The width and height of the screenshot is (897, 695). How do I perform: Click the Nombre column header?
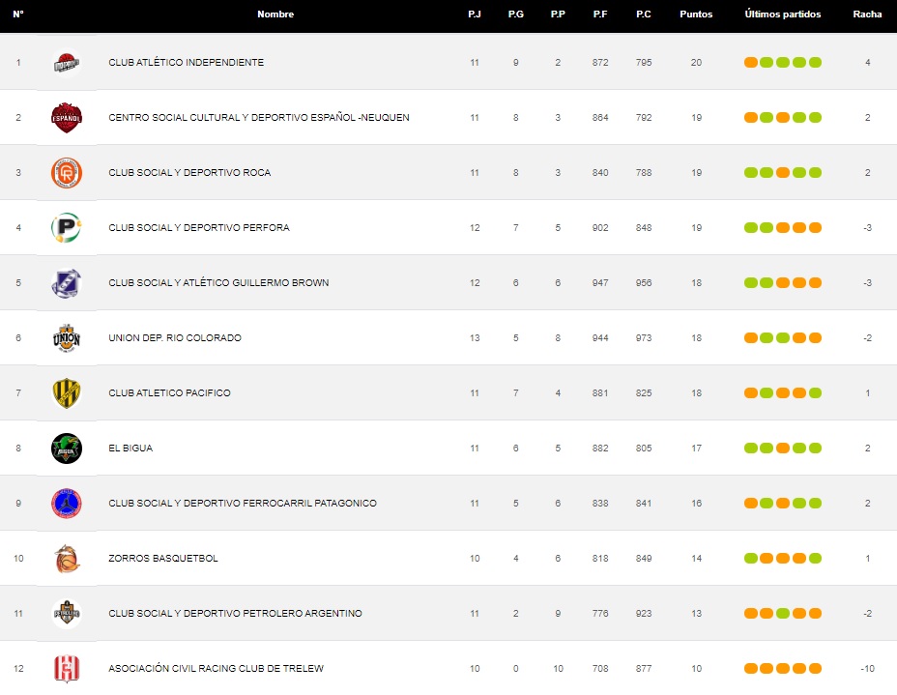pyautogui.click(x=275, y=14)
